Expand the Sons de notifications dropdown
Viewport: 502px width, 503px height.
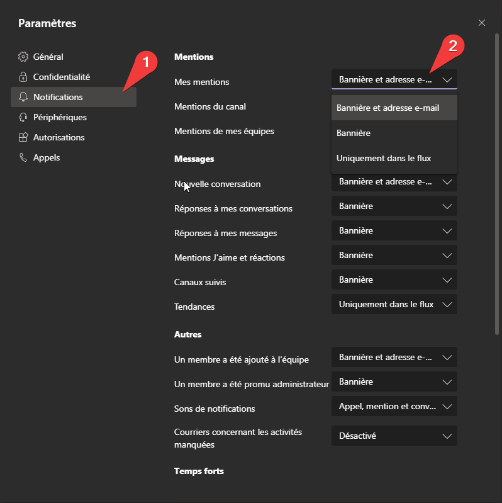click(x=394, y=406)
